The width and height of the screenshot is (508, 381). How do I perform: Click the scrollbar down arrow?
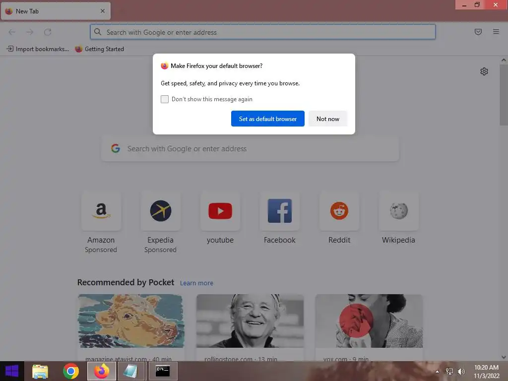point(504,357)
